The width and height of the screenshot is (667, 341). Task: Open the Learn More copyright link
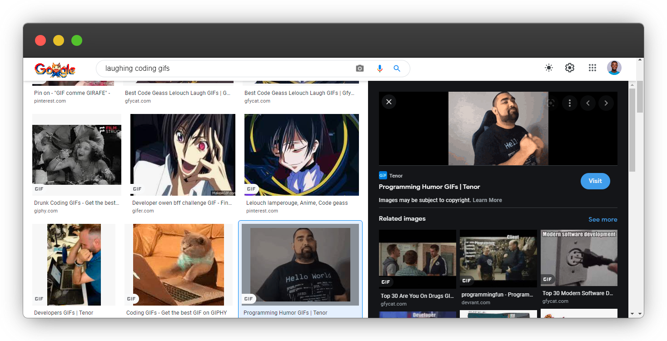point(487,200)
